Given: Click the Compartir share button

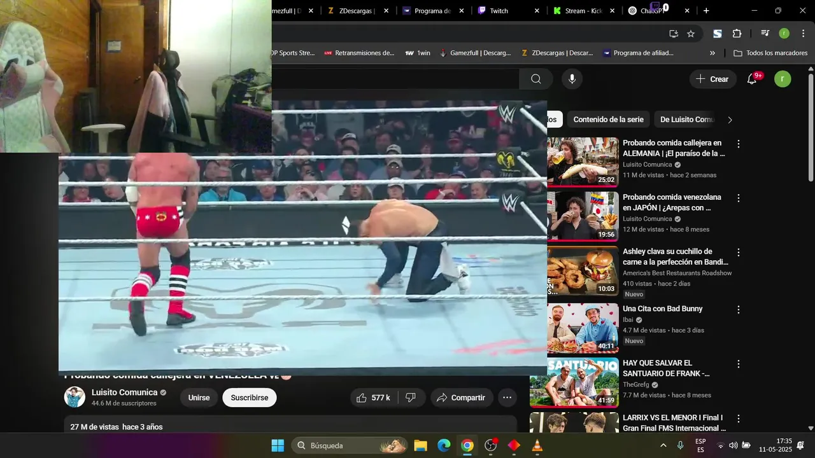Looking at the screenshot, I should point(462,398).
